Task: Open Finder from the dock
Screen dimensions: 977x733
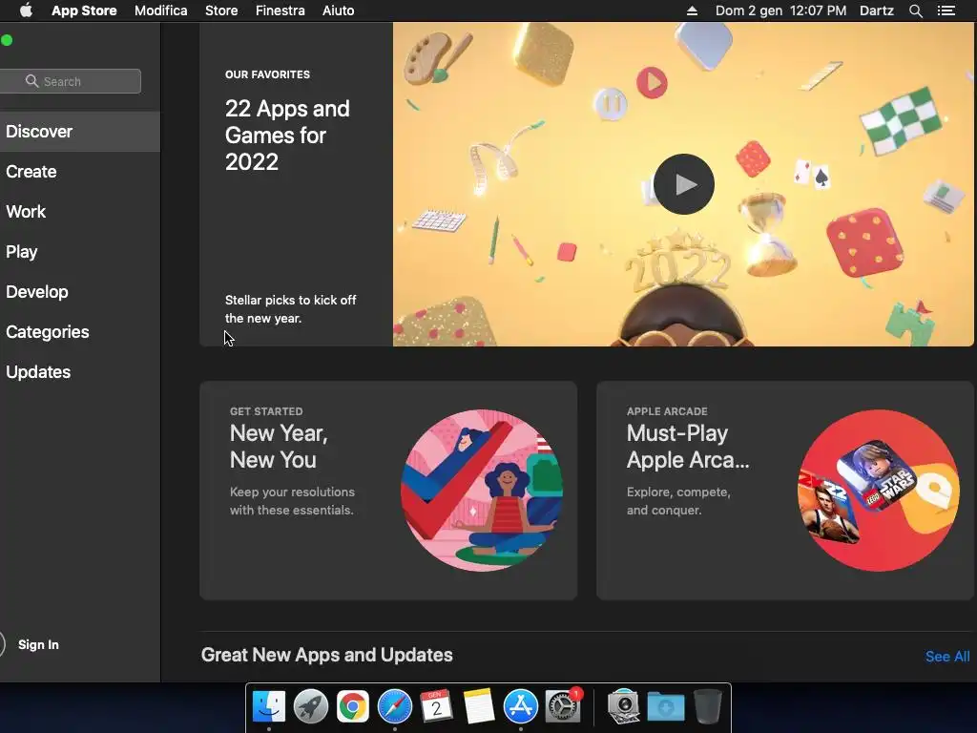Action: 268,706
